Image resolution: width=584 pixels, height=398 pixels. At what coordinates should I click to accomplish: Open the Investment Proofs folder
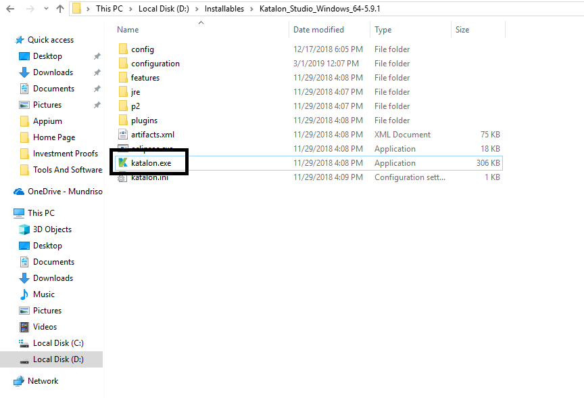point(66,154)
